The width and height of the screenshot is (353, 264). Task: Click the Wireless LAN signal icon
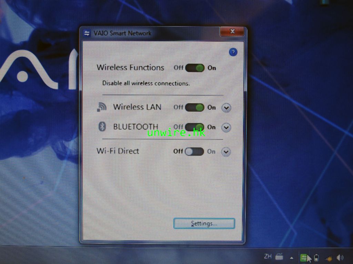[101, 107]
